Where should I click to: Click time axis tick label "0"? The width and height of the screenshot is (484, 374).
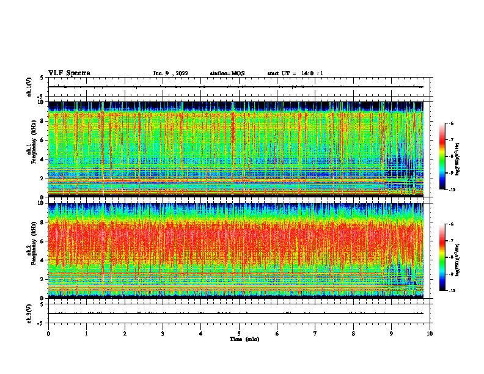[48, 334]
